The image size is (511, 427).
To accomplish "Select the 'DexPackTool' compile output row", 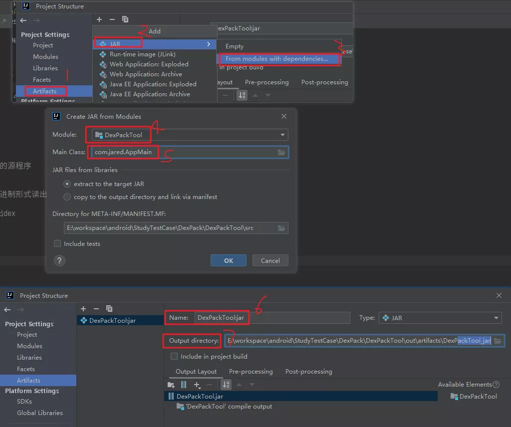I will [x=224, y=407].
